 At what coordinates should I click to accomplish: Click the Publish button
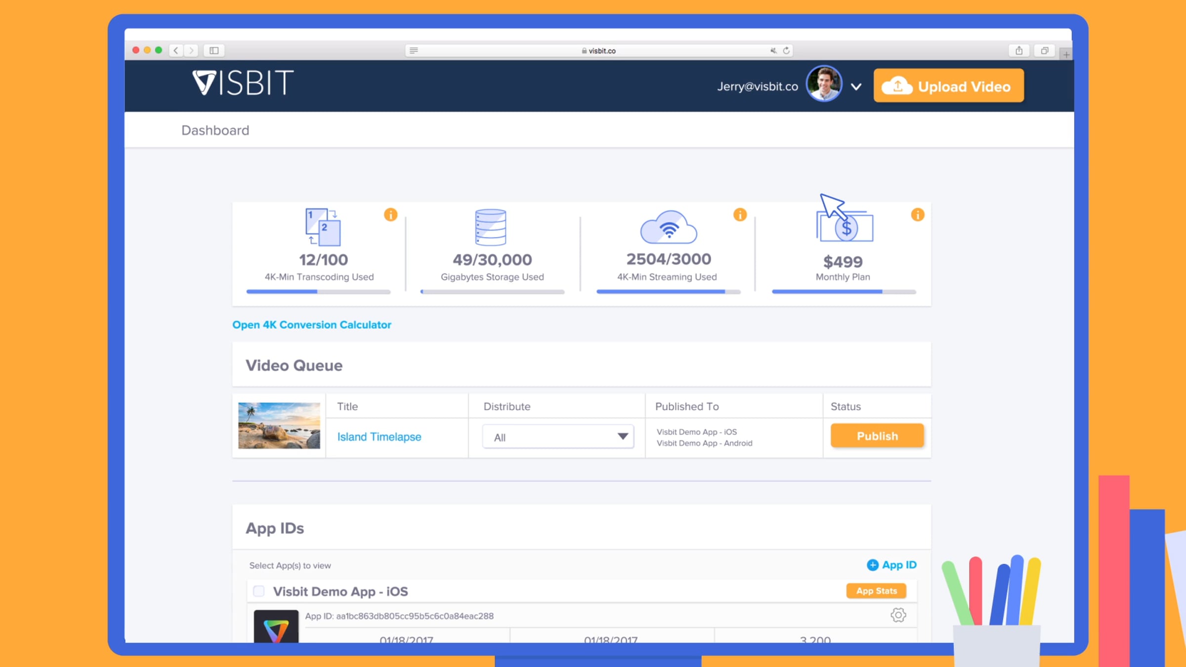877,436
